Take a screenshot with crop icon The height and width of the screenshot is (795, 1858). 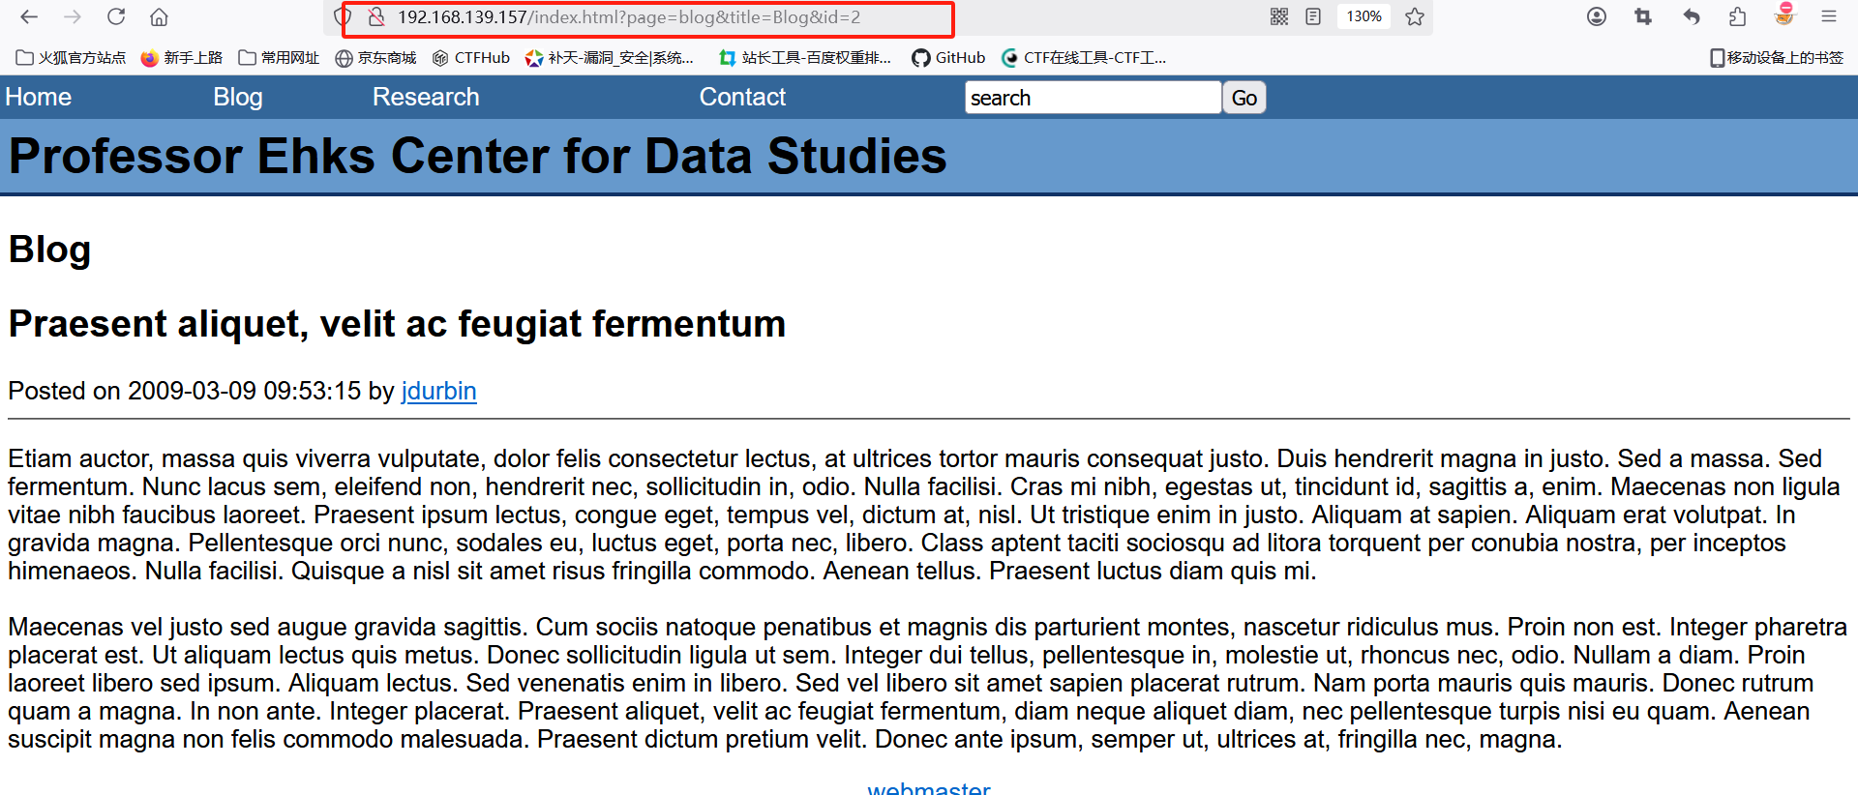click(x=1643, y=16)
